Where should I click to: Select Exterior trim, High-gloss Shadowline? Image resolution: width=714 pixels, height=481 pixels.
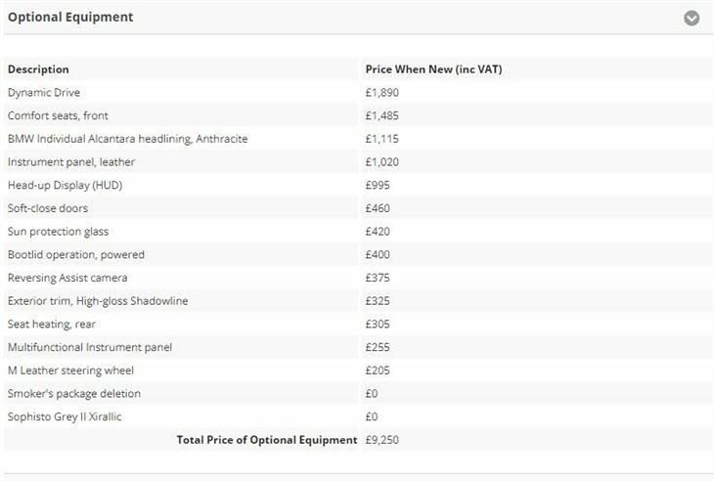98,301
